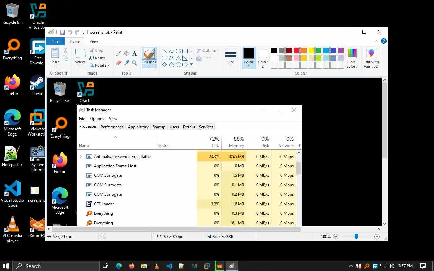Click the taskbar Search box

tap(56, 266)
